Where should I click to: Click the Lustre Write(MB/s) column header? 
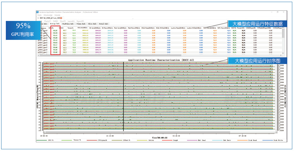tap(194, 28)
